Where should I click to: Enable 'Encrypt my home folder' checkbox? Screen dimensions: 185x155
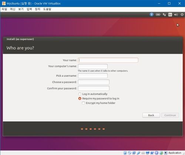98,103
